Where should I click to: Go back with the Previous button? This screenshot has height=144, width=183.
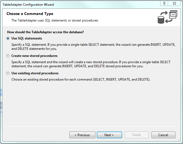(82, 135)
